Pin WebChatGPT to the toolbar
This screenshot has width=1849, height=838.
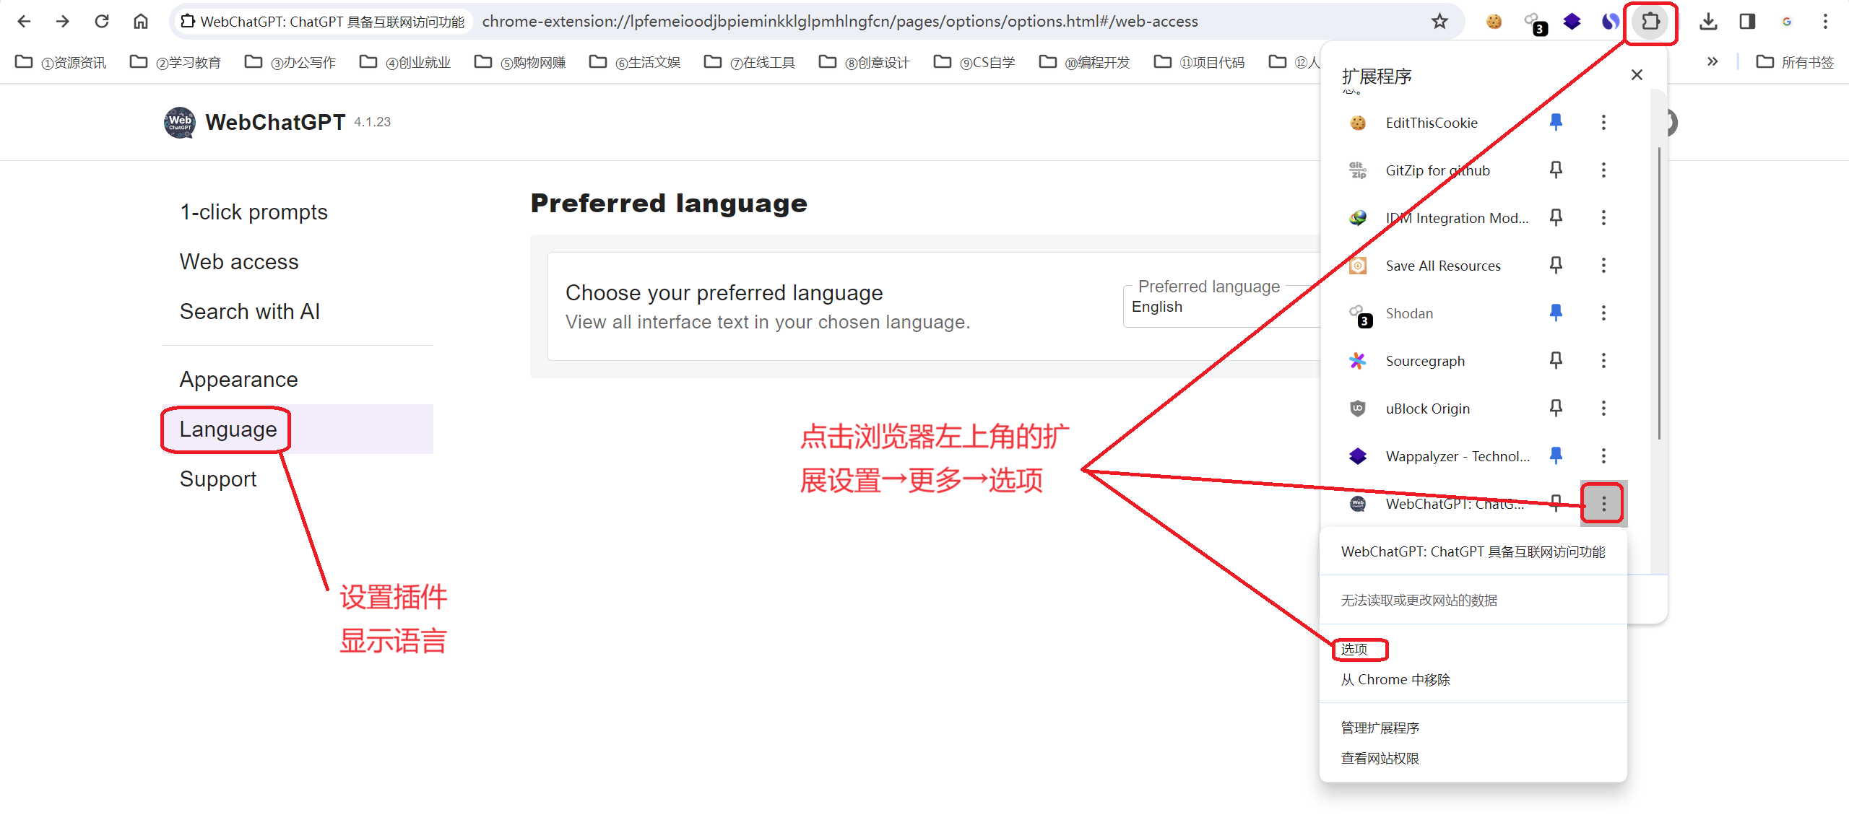pos(1556,502)
